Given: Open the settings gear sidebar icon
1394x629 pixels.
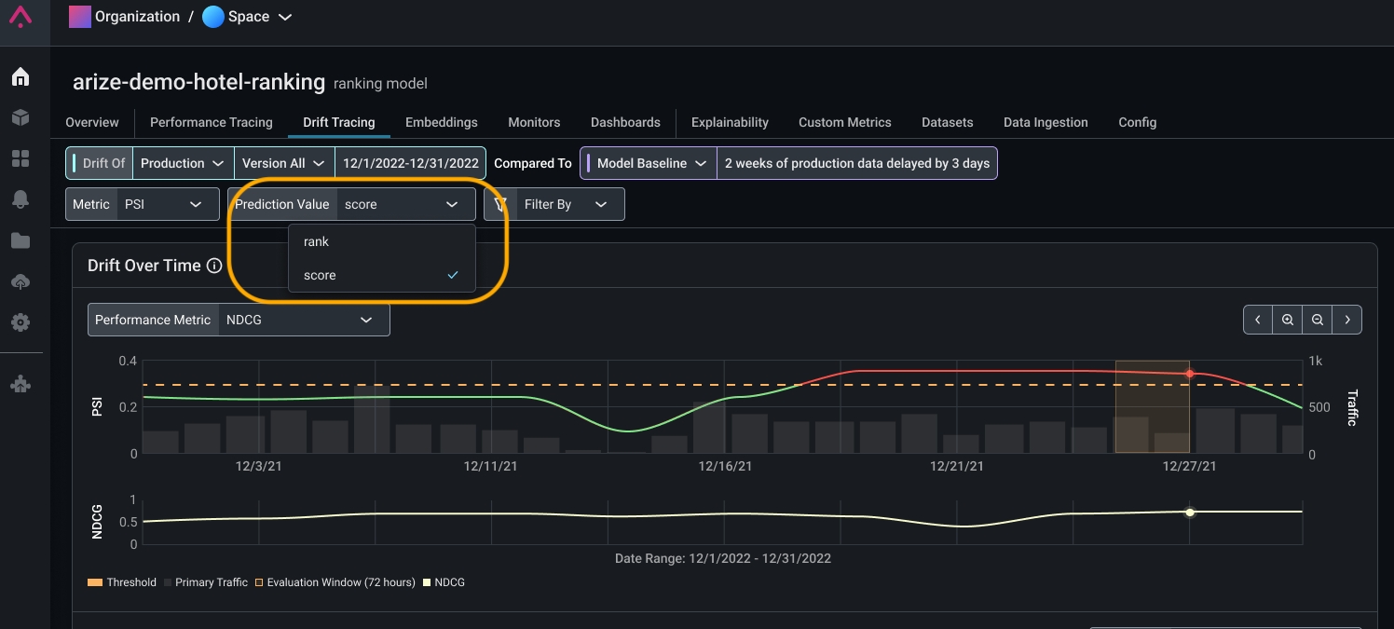Looking at the screenshot, I should (20, 322).
